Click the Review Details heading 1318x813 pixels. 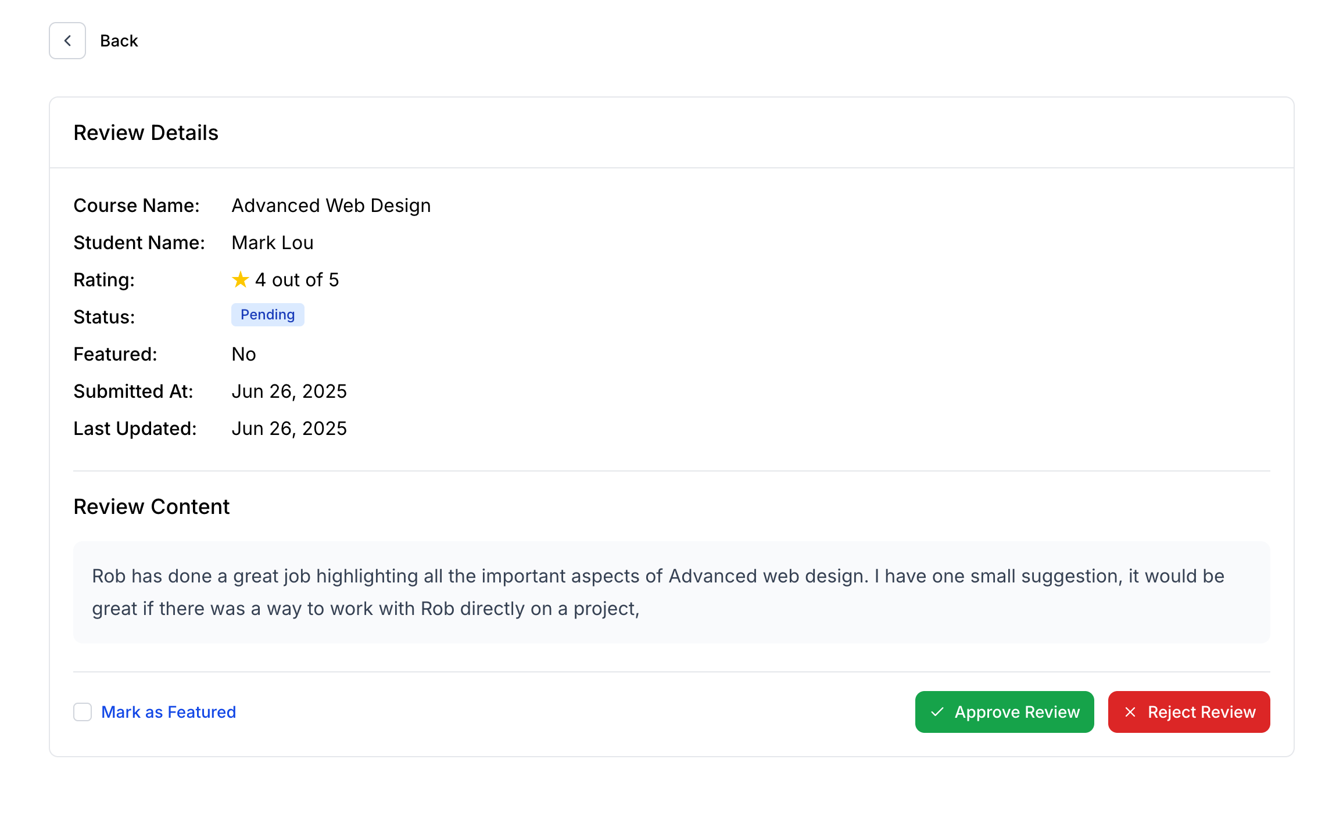pyautogui.click(x=146, y=133)
